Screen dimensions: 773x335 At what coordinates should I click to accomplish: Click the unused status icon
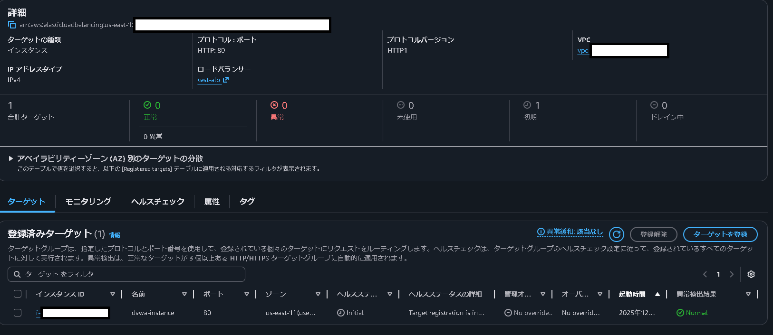pos(401,105)
